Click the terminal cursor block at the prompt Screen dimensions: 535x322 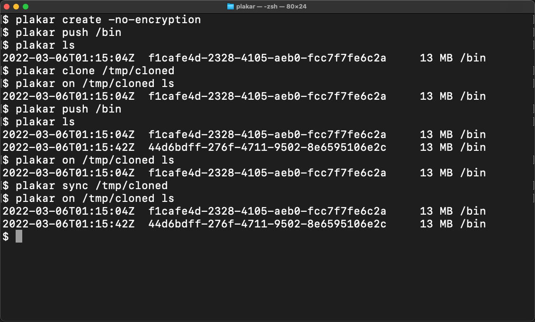pos(19,236)
